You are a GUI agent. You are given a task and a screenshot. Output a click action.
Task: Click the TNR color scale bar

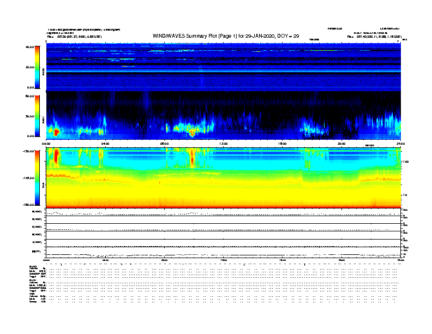(x=37, y=178)
